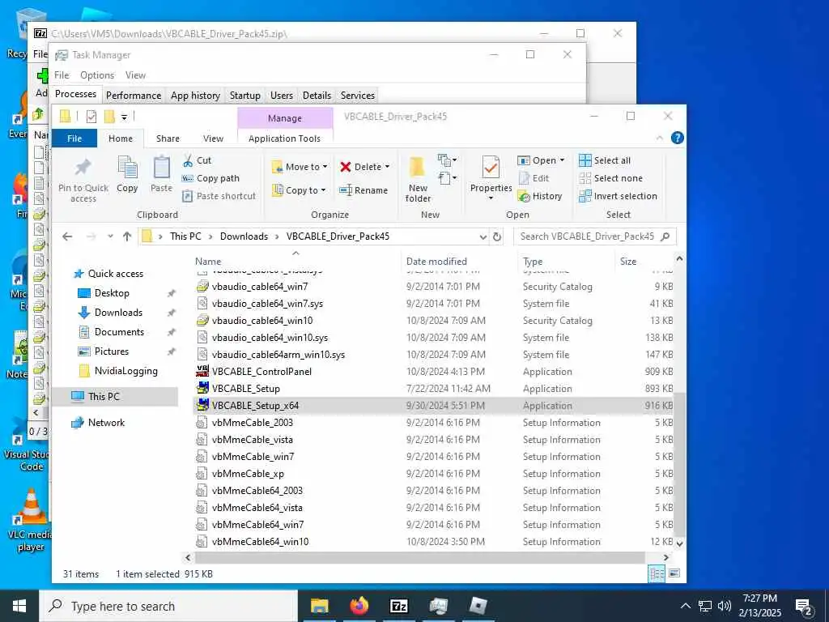Viewport: 829px width, 622px height.
Task: Open Documents in navigation pane
Action: tap(118, 332)
